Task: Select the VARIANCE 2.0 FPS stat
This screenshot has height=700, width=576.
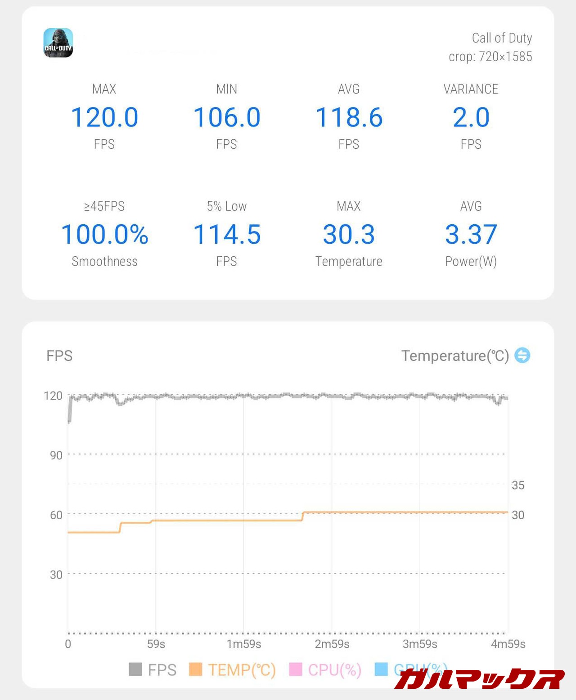Action: (x=471, y=117)
